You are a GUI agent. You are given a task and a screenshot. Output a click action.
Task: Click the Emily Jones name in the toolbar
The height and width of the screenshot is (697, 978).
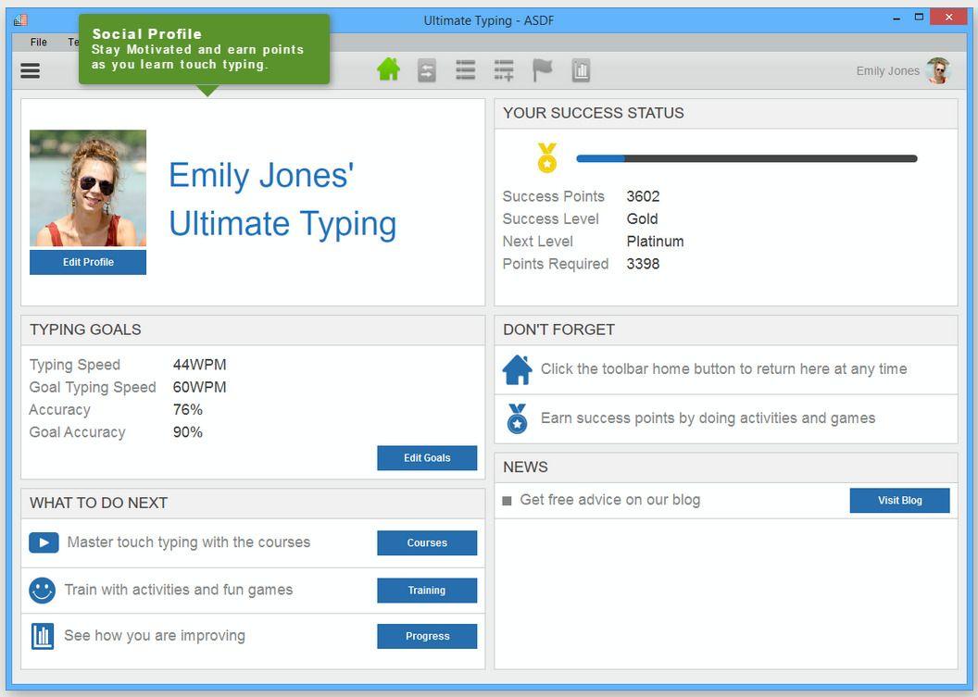887,71
